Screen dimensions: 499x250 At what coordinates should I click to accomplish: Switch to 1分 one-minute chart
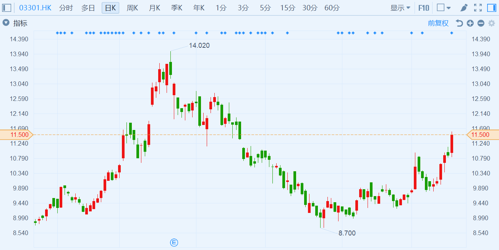coord(221,8)
